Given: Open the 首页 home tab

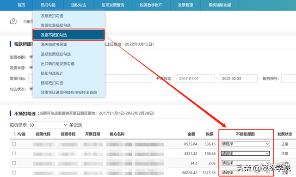Looking at the screenshot, I should coord(21,5).
